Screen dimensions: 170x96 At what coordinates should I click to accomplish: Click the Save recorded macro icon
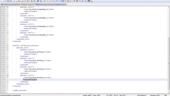(85, 1)
